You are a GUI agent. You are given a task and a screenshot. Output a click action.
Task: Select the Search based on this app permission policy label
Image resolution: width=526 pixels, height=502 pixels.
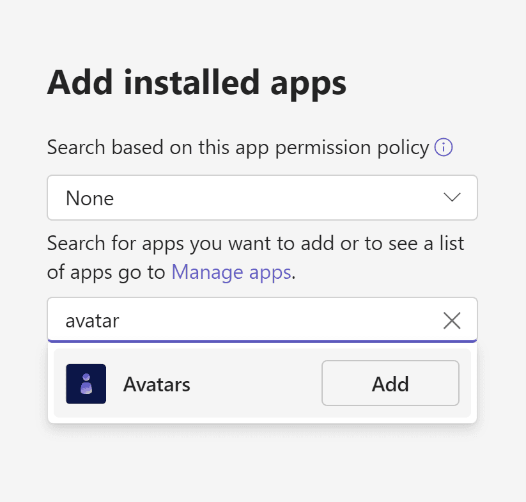point(238,147)
